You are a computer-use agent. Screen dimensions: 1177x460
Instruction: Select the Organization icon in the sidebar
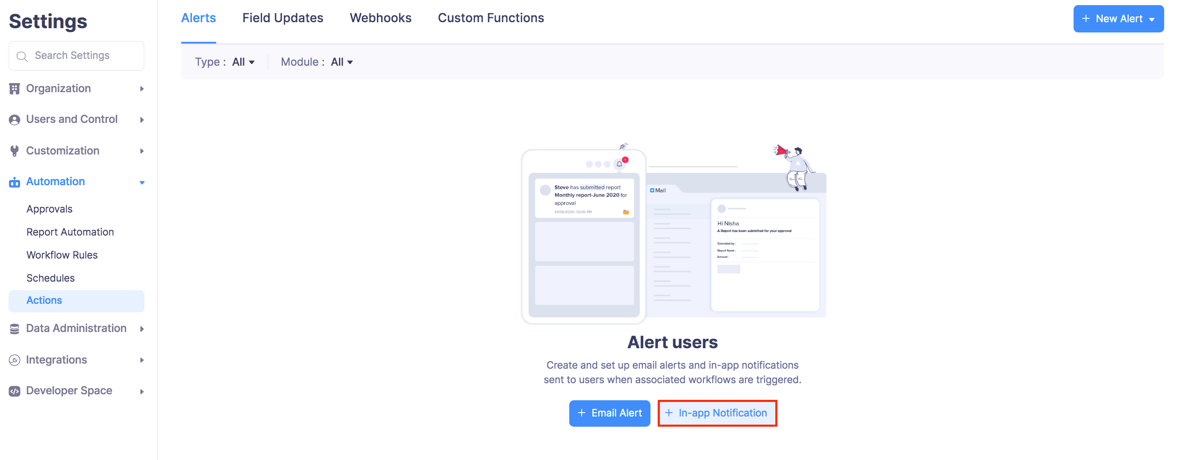pos(14,88)
